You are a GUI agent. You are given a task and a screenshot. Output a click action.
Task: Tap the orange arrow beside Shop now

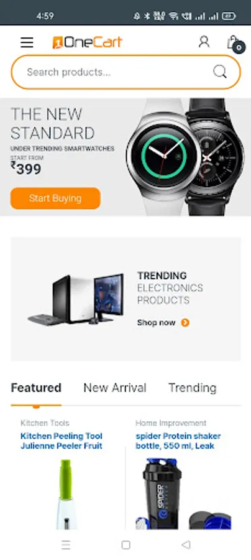tap(185, 322)
